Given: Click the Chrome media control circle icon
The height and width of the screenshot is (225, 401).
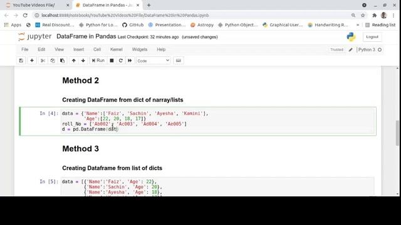Looking at the screenshot, I should coord(364,5).
